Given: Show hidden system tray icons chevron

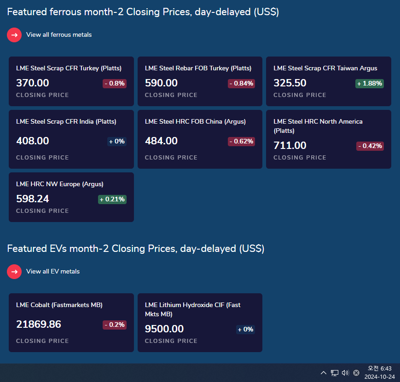Looking at the screenshot, I should click(324, 373).
